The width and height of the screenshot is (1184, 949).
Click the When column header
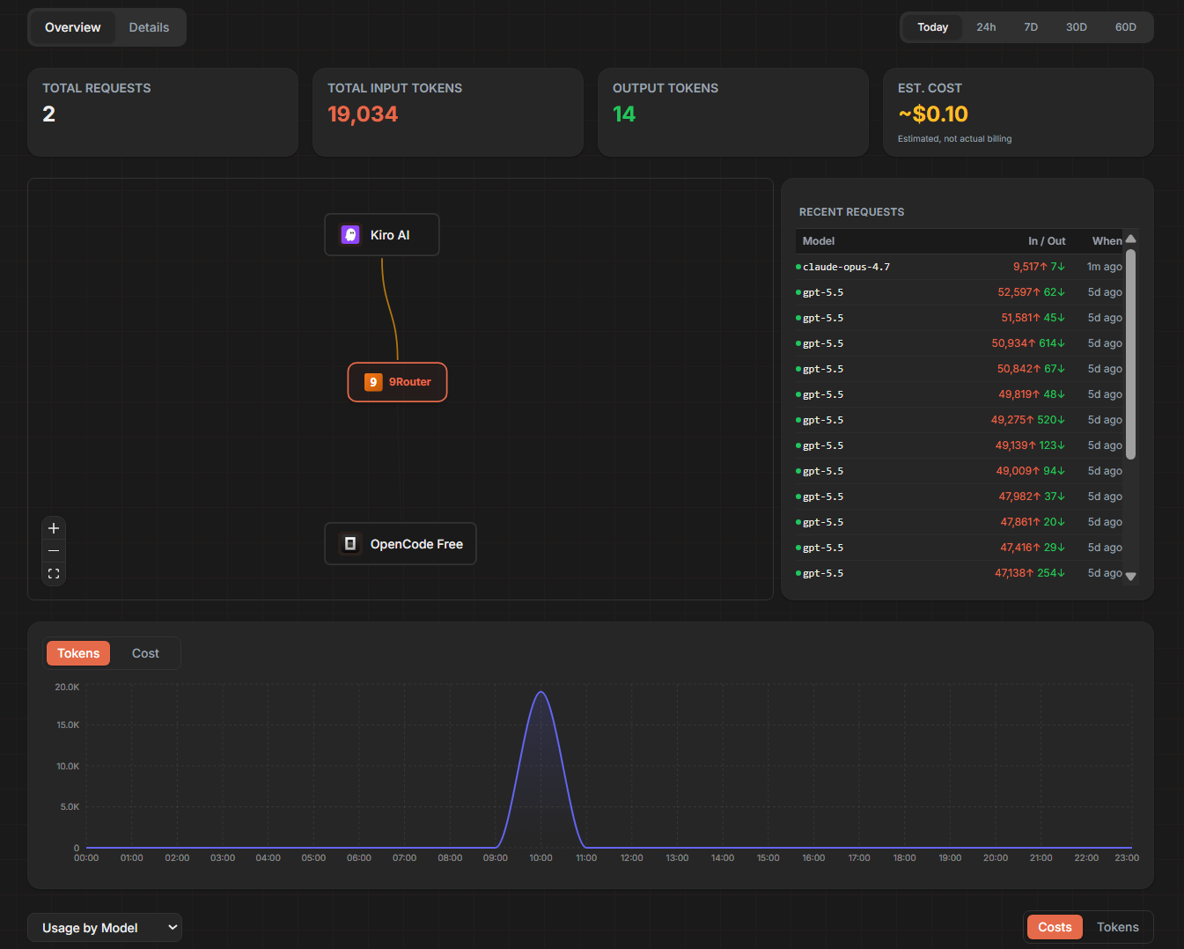tap(1107, 241)
